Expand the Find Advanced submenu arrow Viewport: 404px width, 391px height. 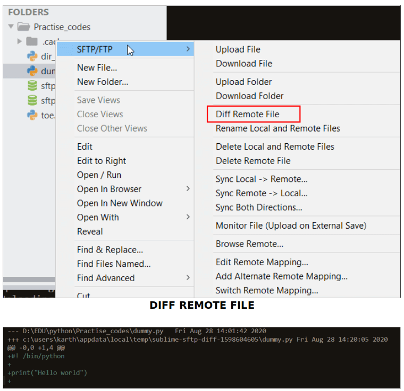(188, 277)
